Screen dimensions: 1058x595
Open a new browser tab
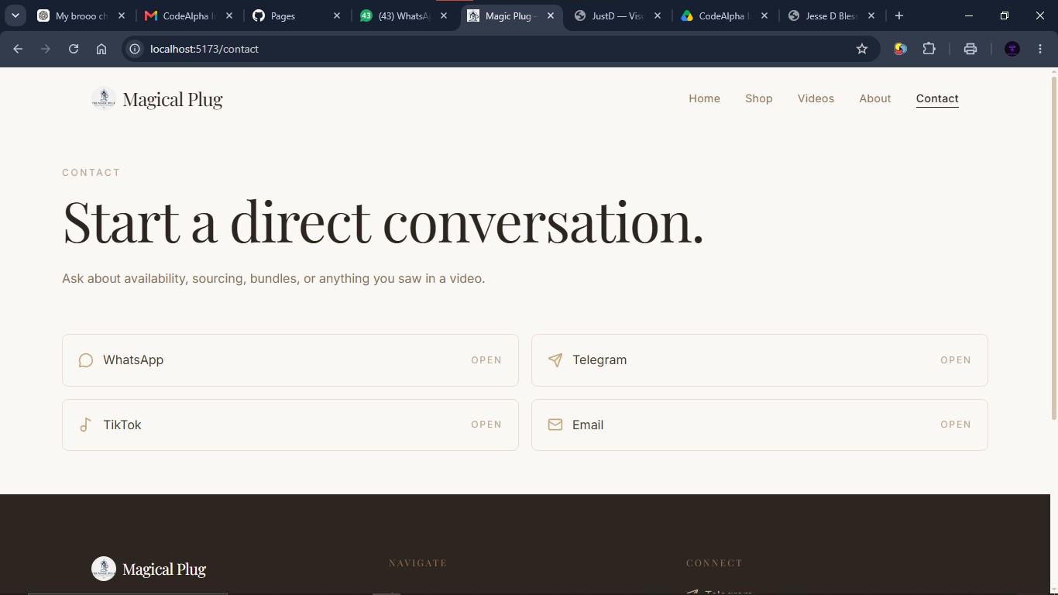(x=899, y=15)
